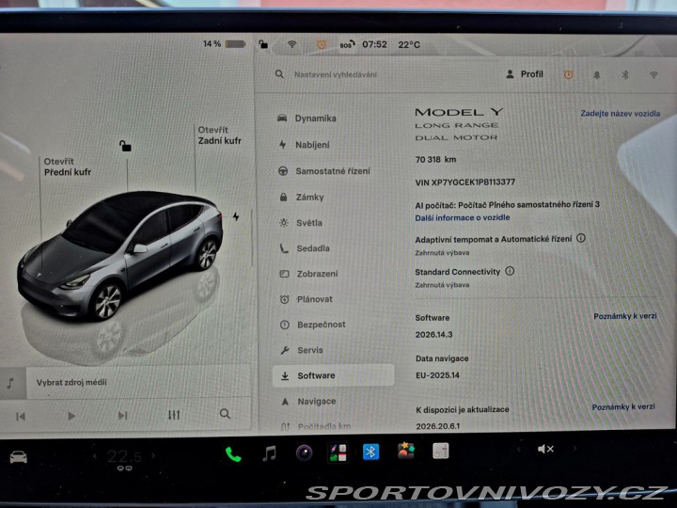Image resolution: width=677 pixels, height=508 pixels.
Task: Lower volume with left arrow
Action: tap(518, 450)
